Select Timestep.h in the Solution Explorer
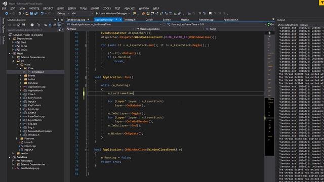This screenshot has height=182, width=324. pos(38,72)
